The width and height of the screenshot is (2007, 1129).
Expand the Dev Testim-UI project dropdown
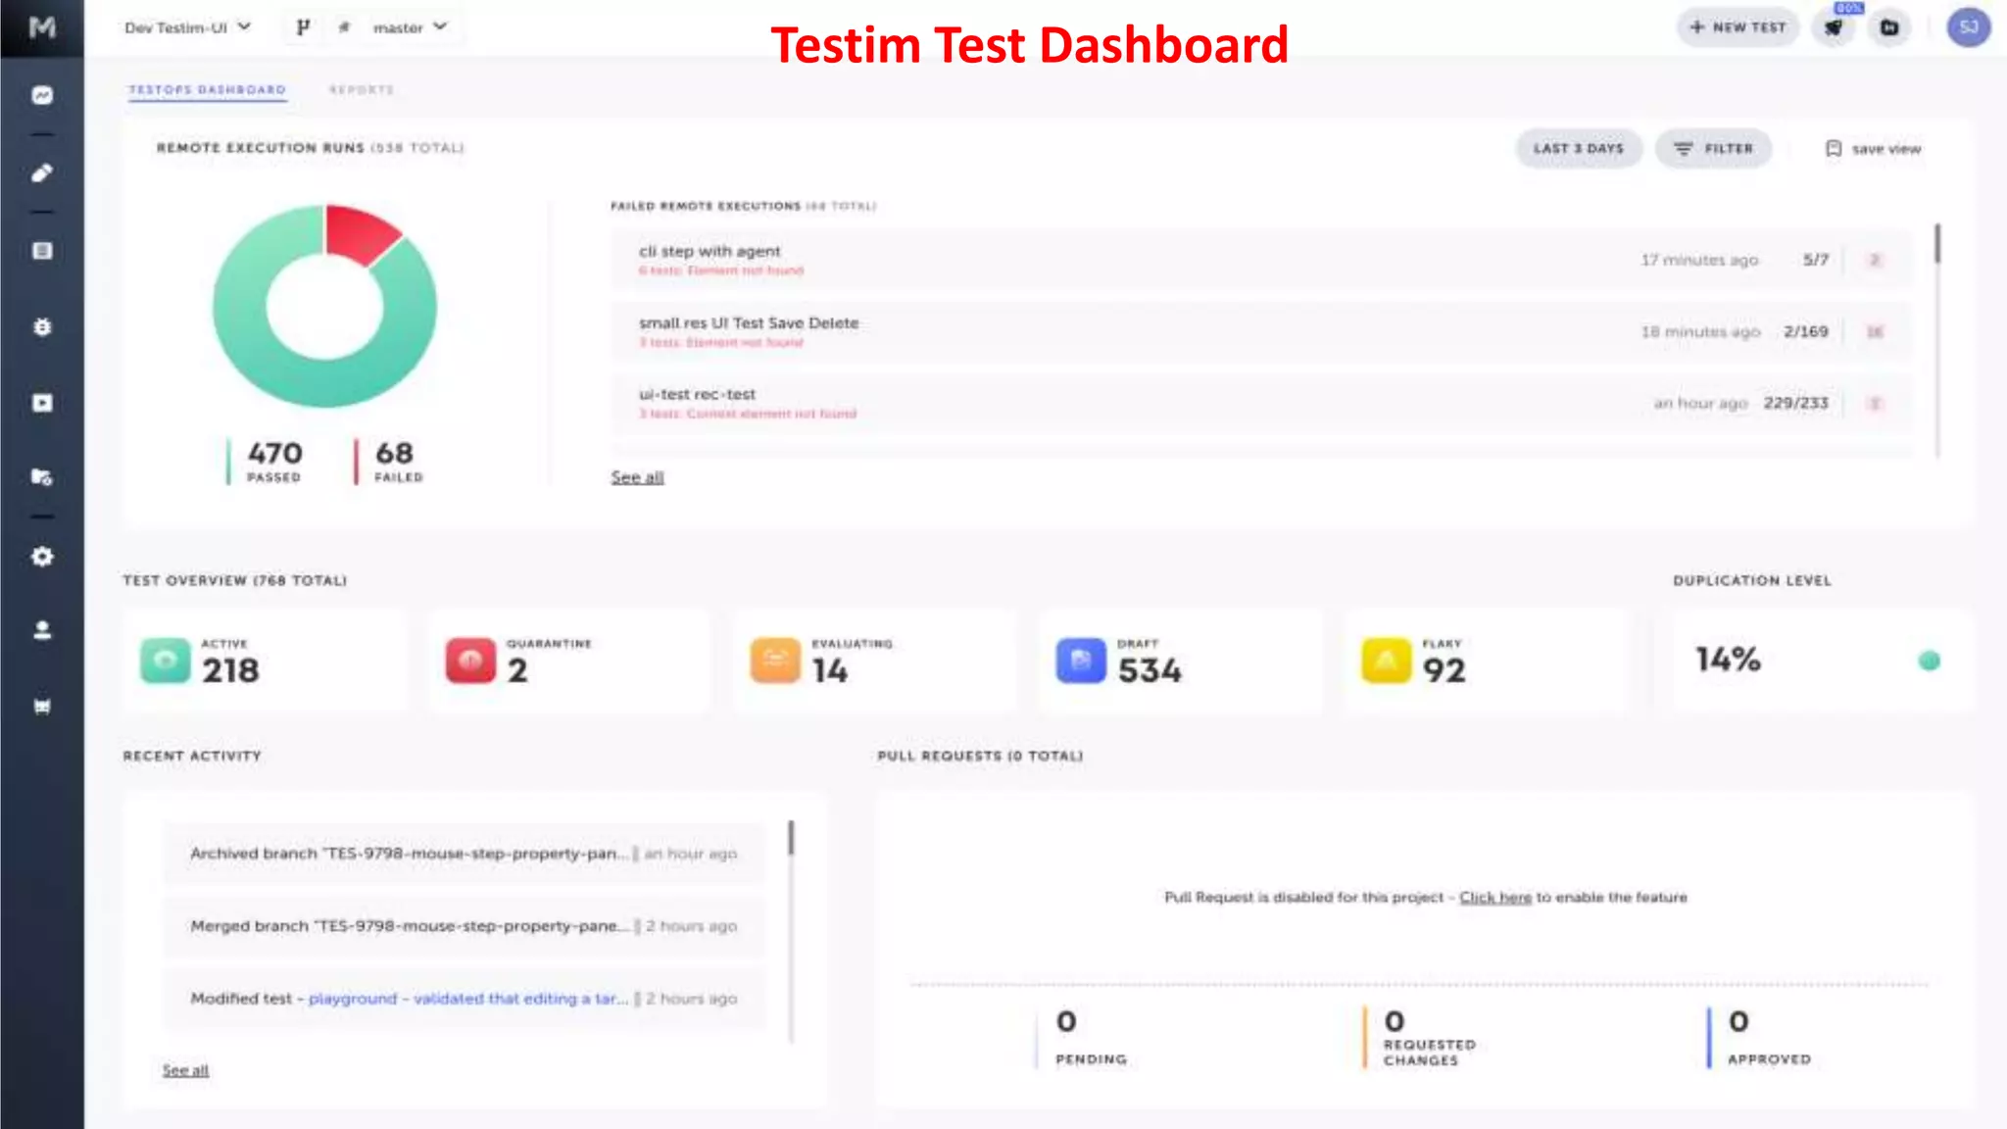(187, 27)
